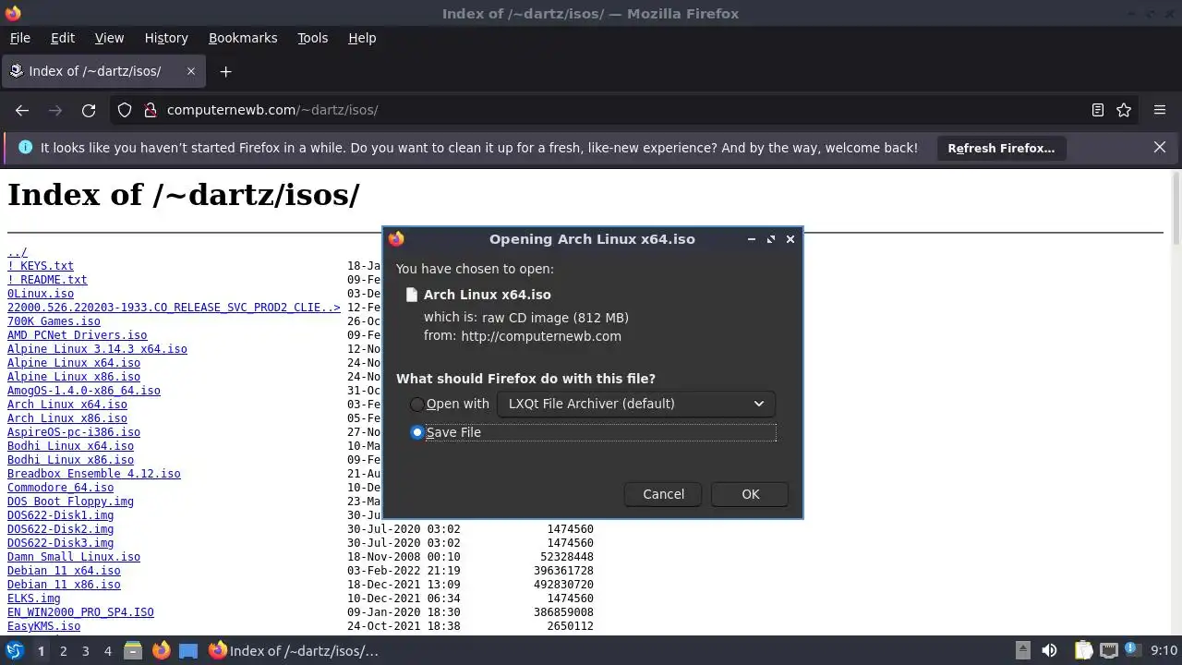Open the Firefox hamburger menu

click(1160, 110)
